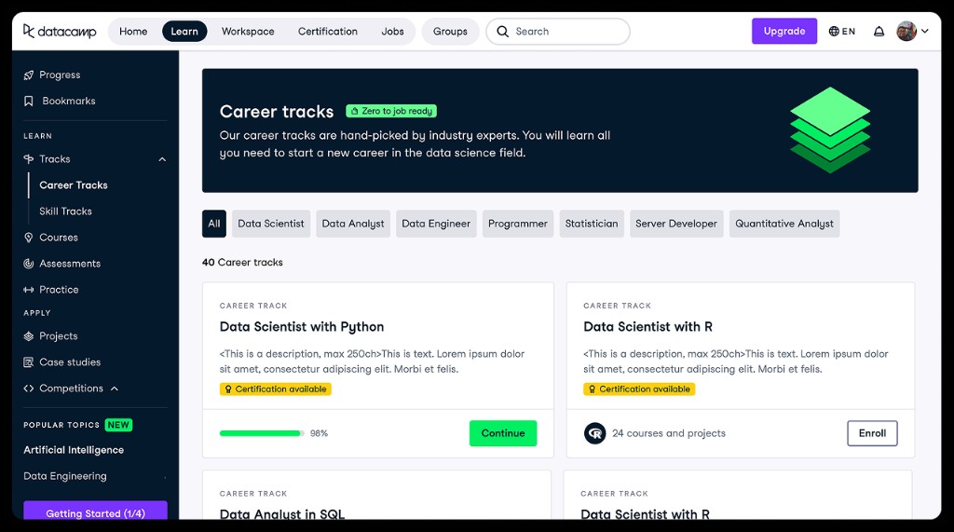The width and height of the screenshot is (954, 532).
Task: Open the EN language selector
Action: tap(842, 31)
